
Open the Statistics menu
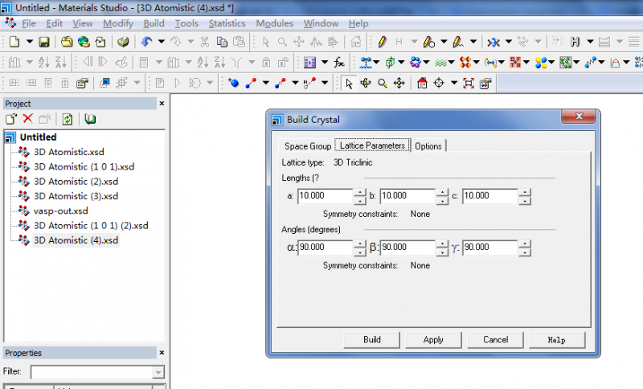click(227, 23)
